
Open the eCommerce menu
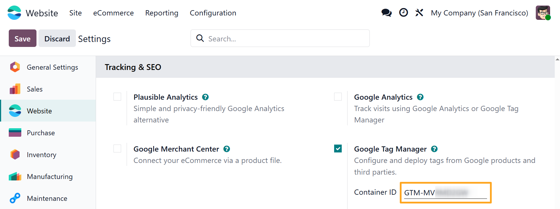tap(114, 13)
